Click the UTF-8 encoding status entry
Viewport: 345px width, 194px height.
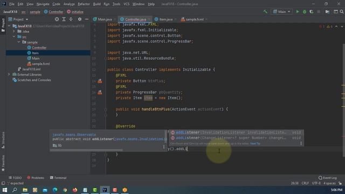[316, 183]
